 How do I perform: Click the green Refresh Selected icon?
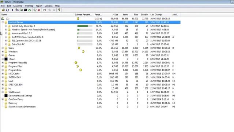point(30,10)
